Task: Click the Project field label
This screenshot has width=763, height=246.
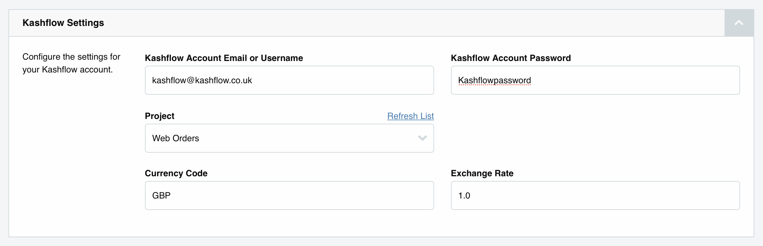Action: [159, 116]
